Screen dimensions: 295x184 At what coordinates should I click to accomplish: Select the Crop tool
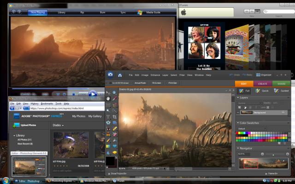pyautogui.click(x=115, y=117)
